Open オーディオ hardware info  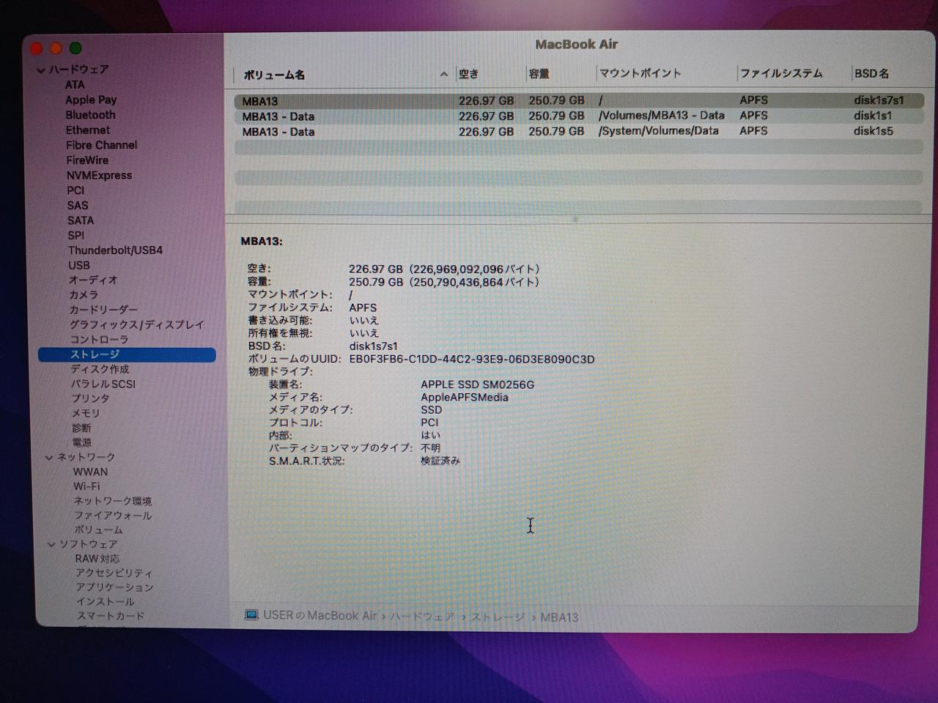[x=93, y=280]
